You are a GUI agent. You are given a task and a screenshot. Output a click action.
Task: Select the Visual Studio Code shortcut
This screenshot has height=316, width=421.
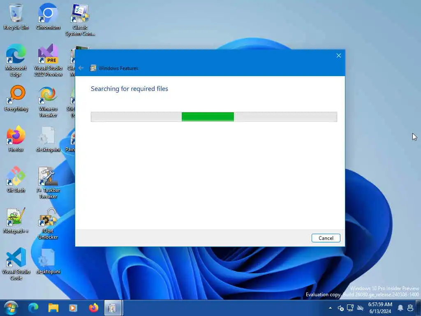coord(16,264)
